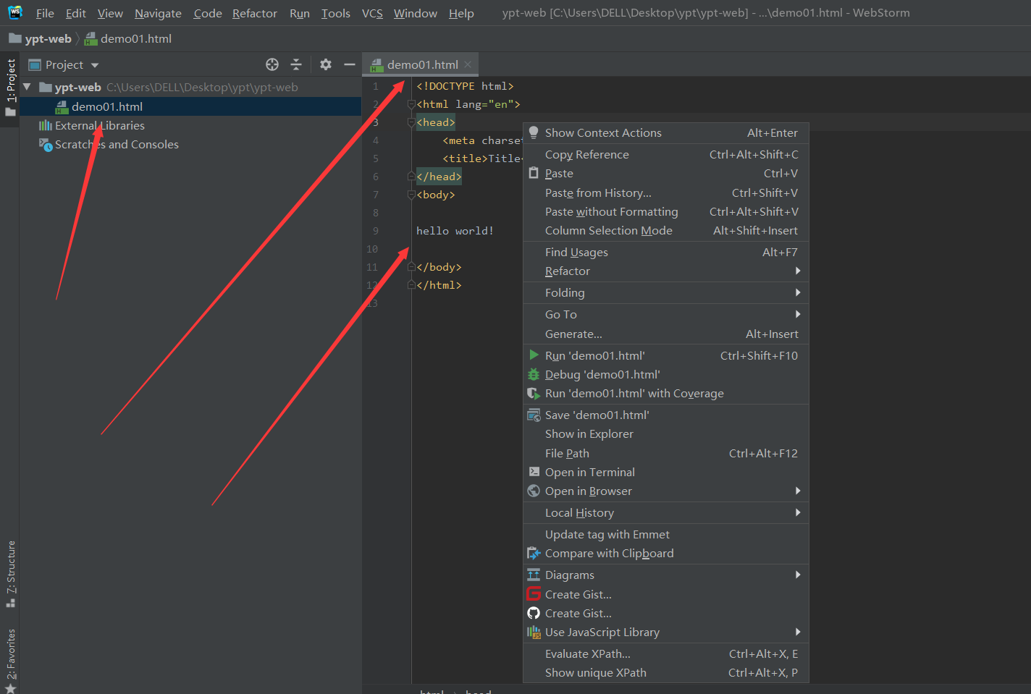
Task: Expand the Folding submenu
Action: 565,292
